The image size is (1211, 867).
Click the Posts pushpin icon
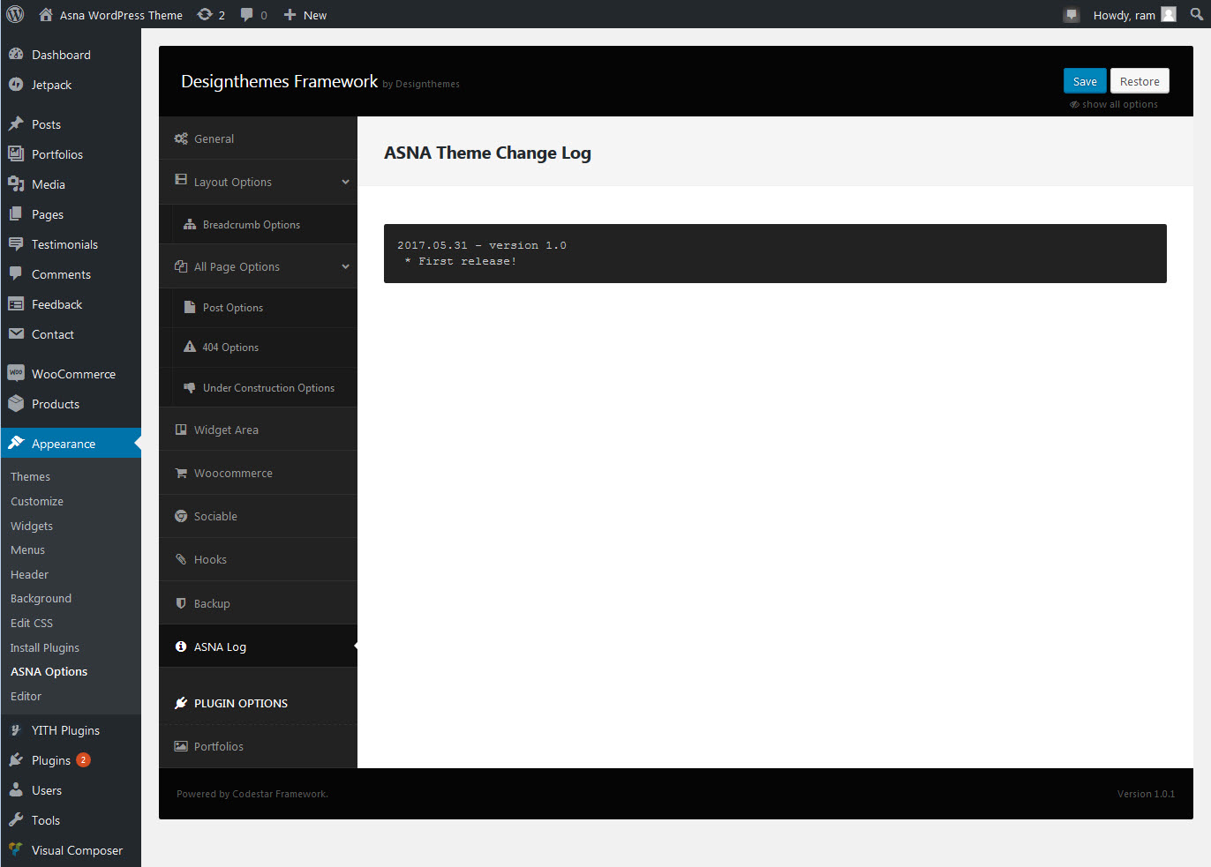(x=16, y=123)
